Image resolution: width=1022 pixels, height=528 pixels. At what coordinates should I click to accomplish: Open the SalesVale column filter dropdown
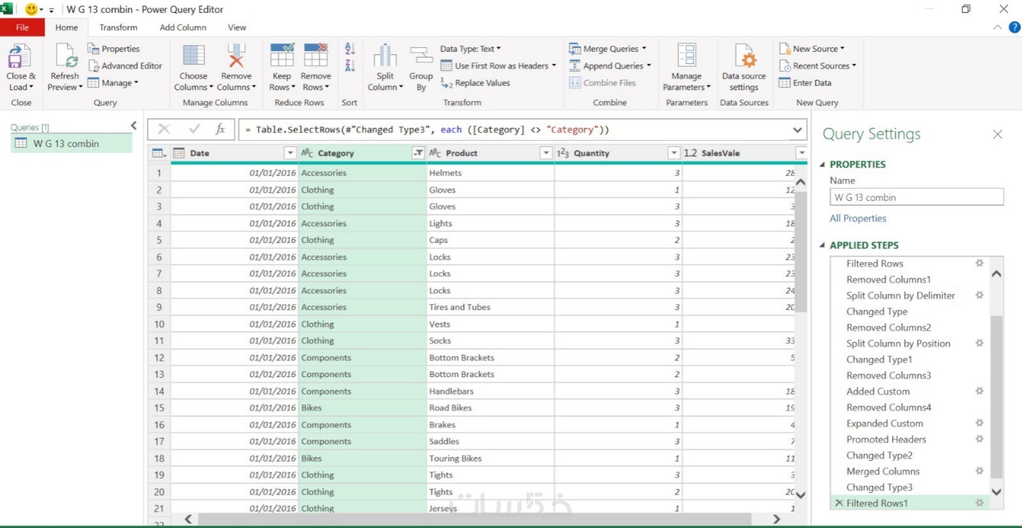[801, 153]
